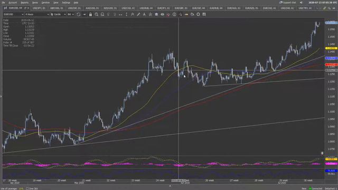
Task: Click the circled info icon
Action: pos(174,14)
